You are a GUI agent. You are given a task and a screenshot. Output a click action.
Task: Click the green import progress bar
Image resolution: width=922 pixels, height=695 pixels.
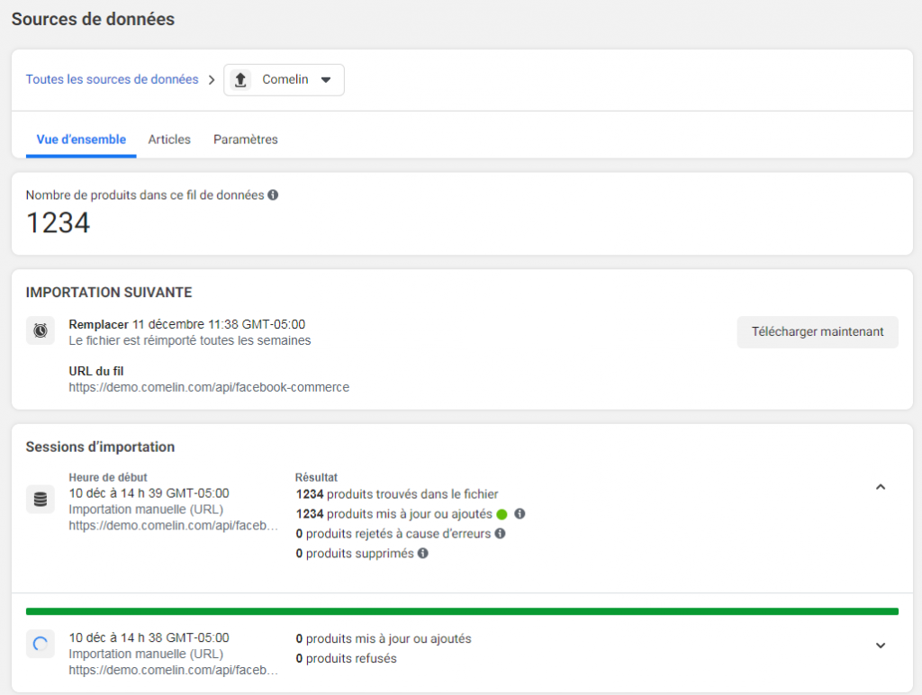pos(462,611)
